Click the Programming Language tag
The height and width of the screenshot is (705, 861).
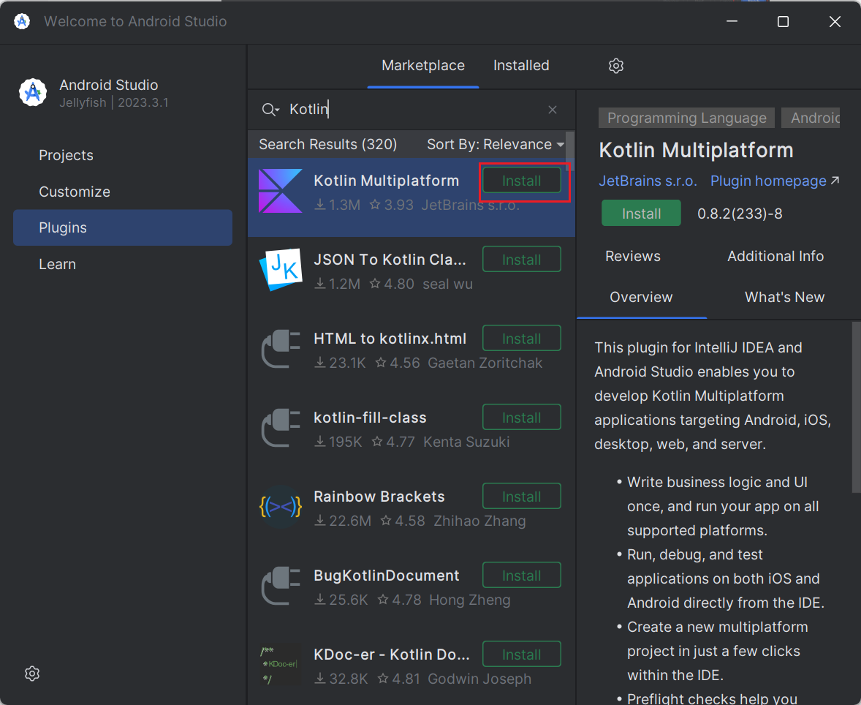coord(686,118)
